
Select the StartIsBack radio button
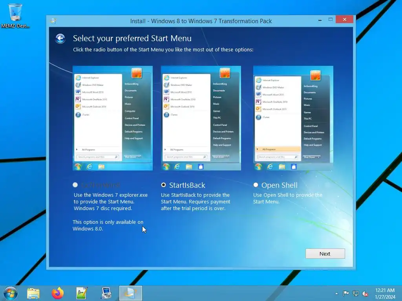pos(164,185)
